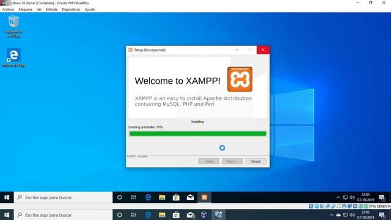391x220 pixels.
Task: Open Microsoft Store in the host taskbar
Action: pyautogui.click(x=176, y=215)
